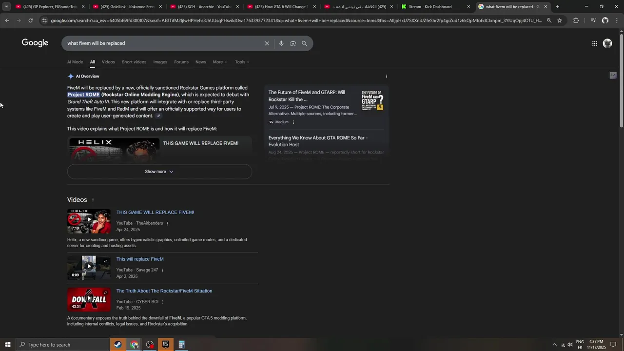
Task: Click the Chrome address bar URL
Action: coord(296,20)
